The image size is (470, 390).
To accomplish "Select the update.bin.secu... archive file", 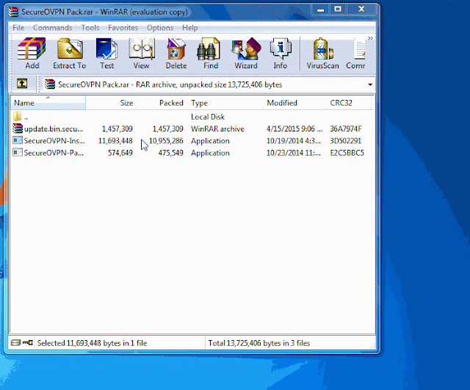I will tap(192, 129).
